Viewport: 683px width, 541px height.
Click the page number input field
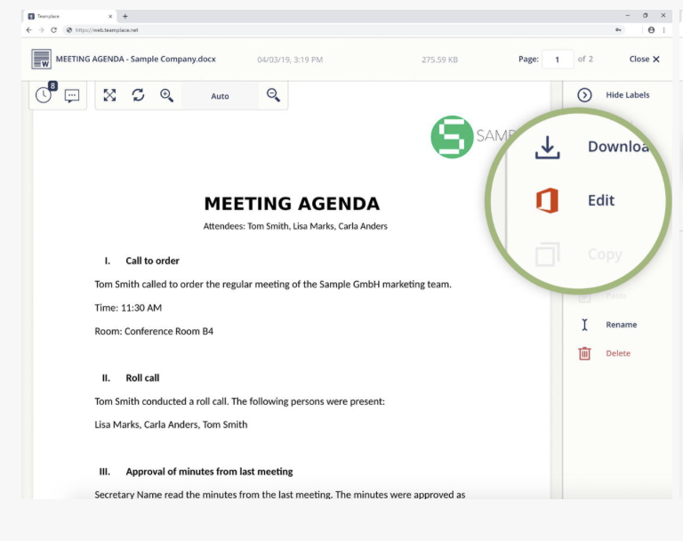click(558, 60)
